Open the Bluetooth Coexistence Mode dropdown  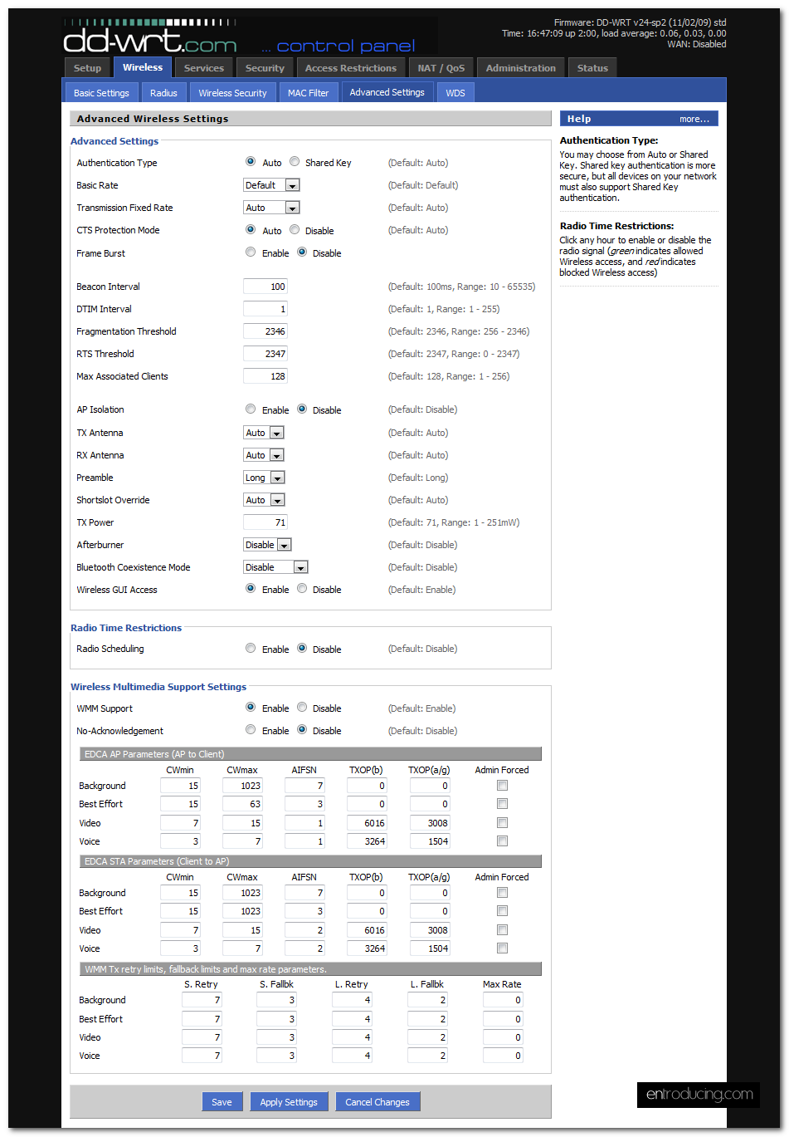pyautogui.click(x=275, y=567)
